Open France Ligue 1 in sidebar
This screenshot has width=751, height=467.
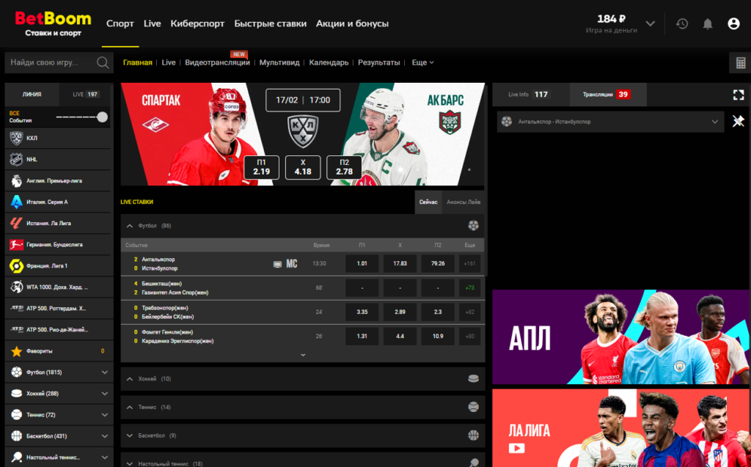tap(57, 266)
